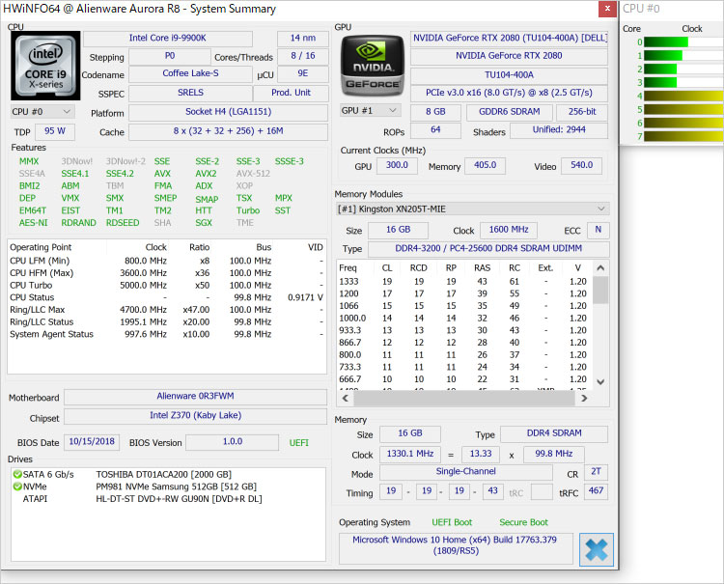The width and height of the screenshot is (724, 584).
Task: Click Core 5 yellow clock bar in CPU #0 window
Action: (x=683, y=109)
